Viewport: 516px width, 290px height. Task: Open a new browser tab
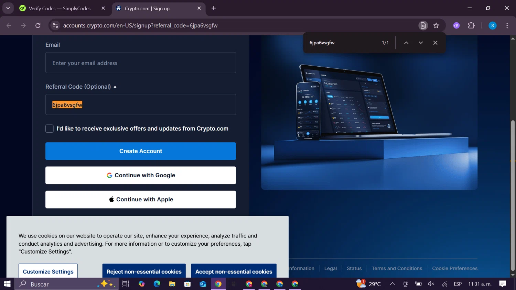pyautogui.click(x=214, y=8)
